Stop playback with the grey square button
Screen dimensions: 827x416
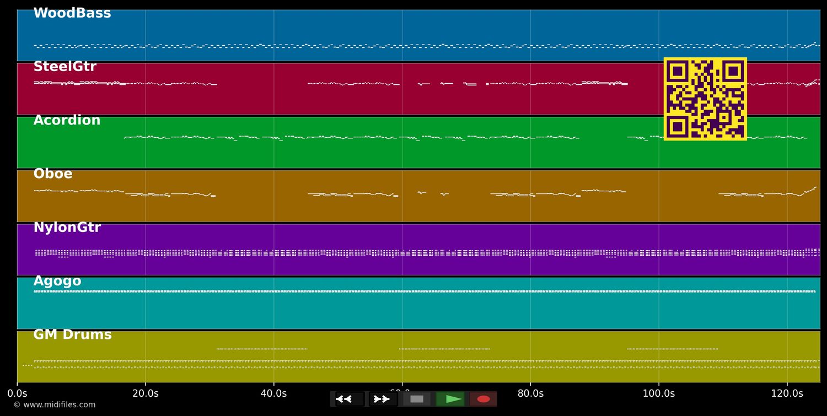[x=417, y=399]
